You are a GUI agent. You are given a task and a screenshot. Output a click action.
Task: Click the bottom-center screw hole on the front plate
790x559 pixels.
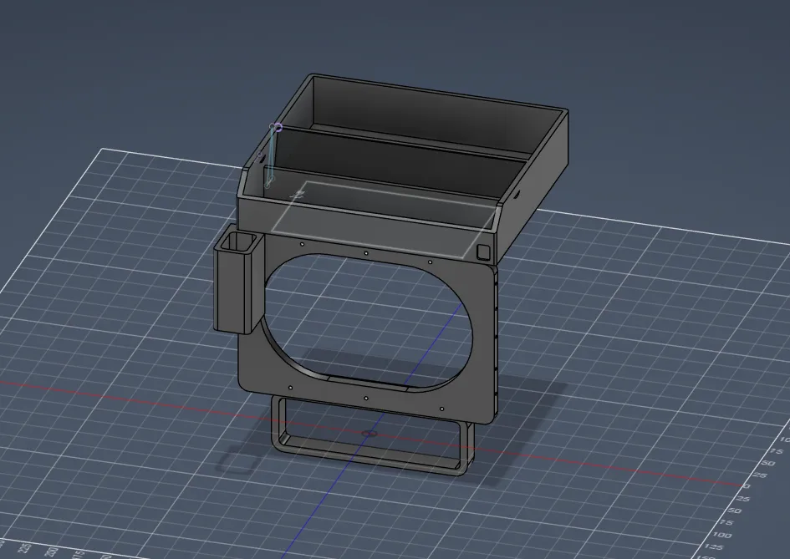pyautogui.click(x=366, y=399)
